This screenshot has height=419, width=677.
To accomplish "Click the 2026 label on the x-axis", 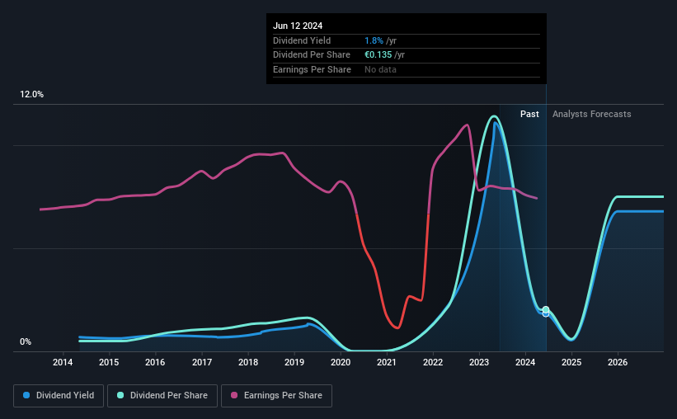I will 618,362.
